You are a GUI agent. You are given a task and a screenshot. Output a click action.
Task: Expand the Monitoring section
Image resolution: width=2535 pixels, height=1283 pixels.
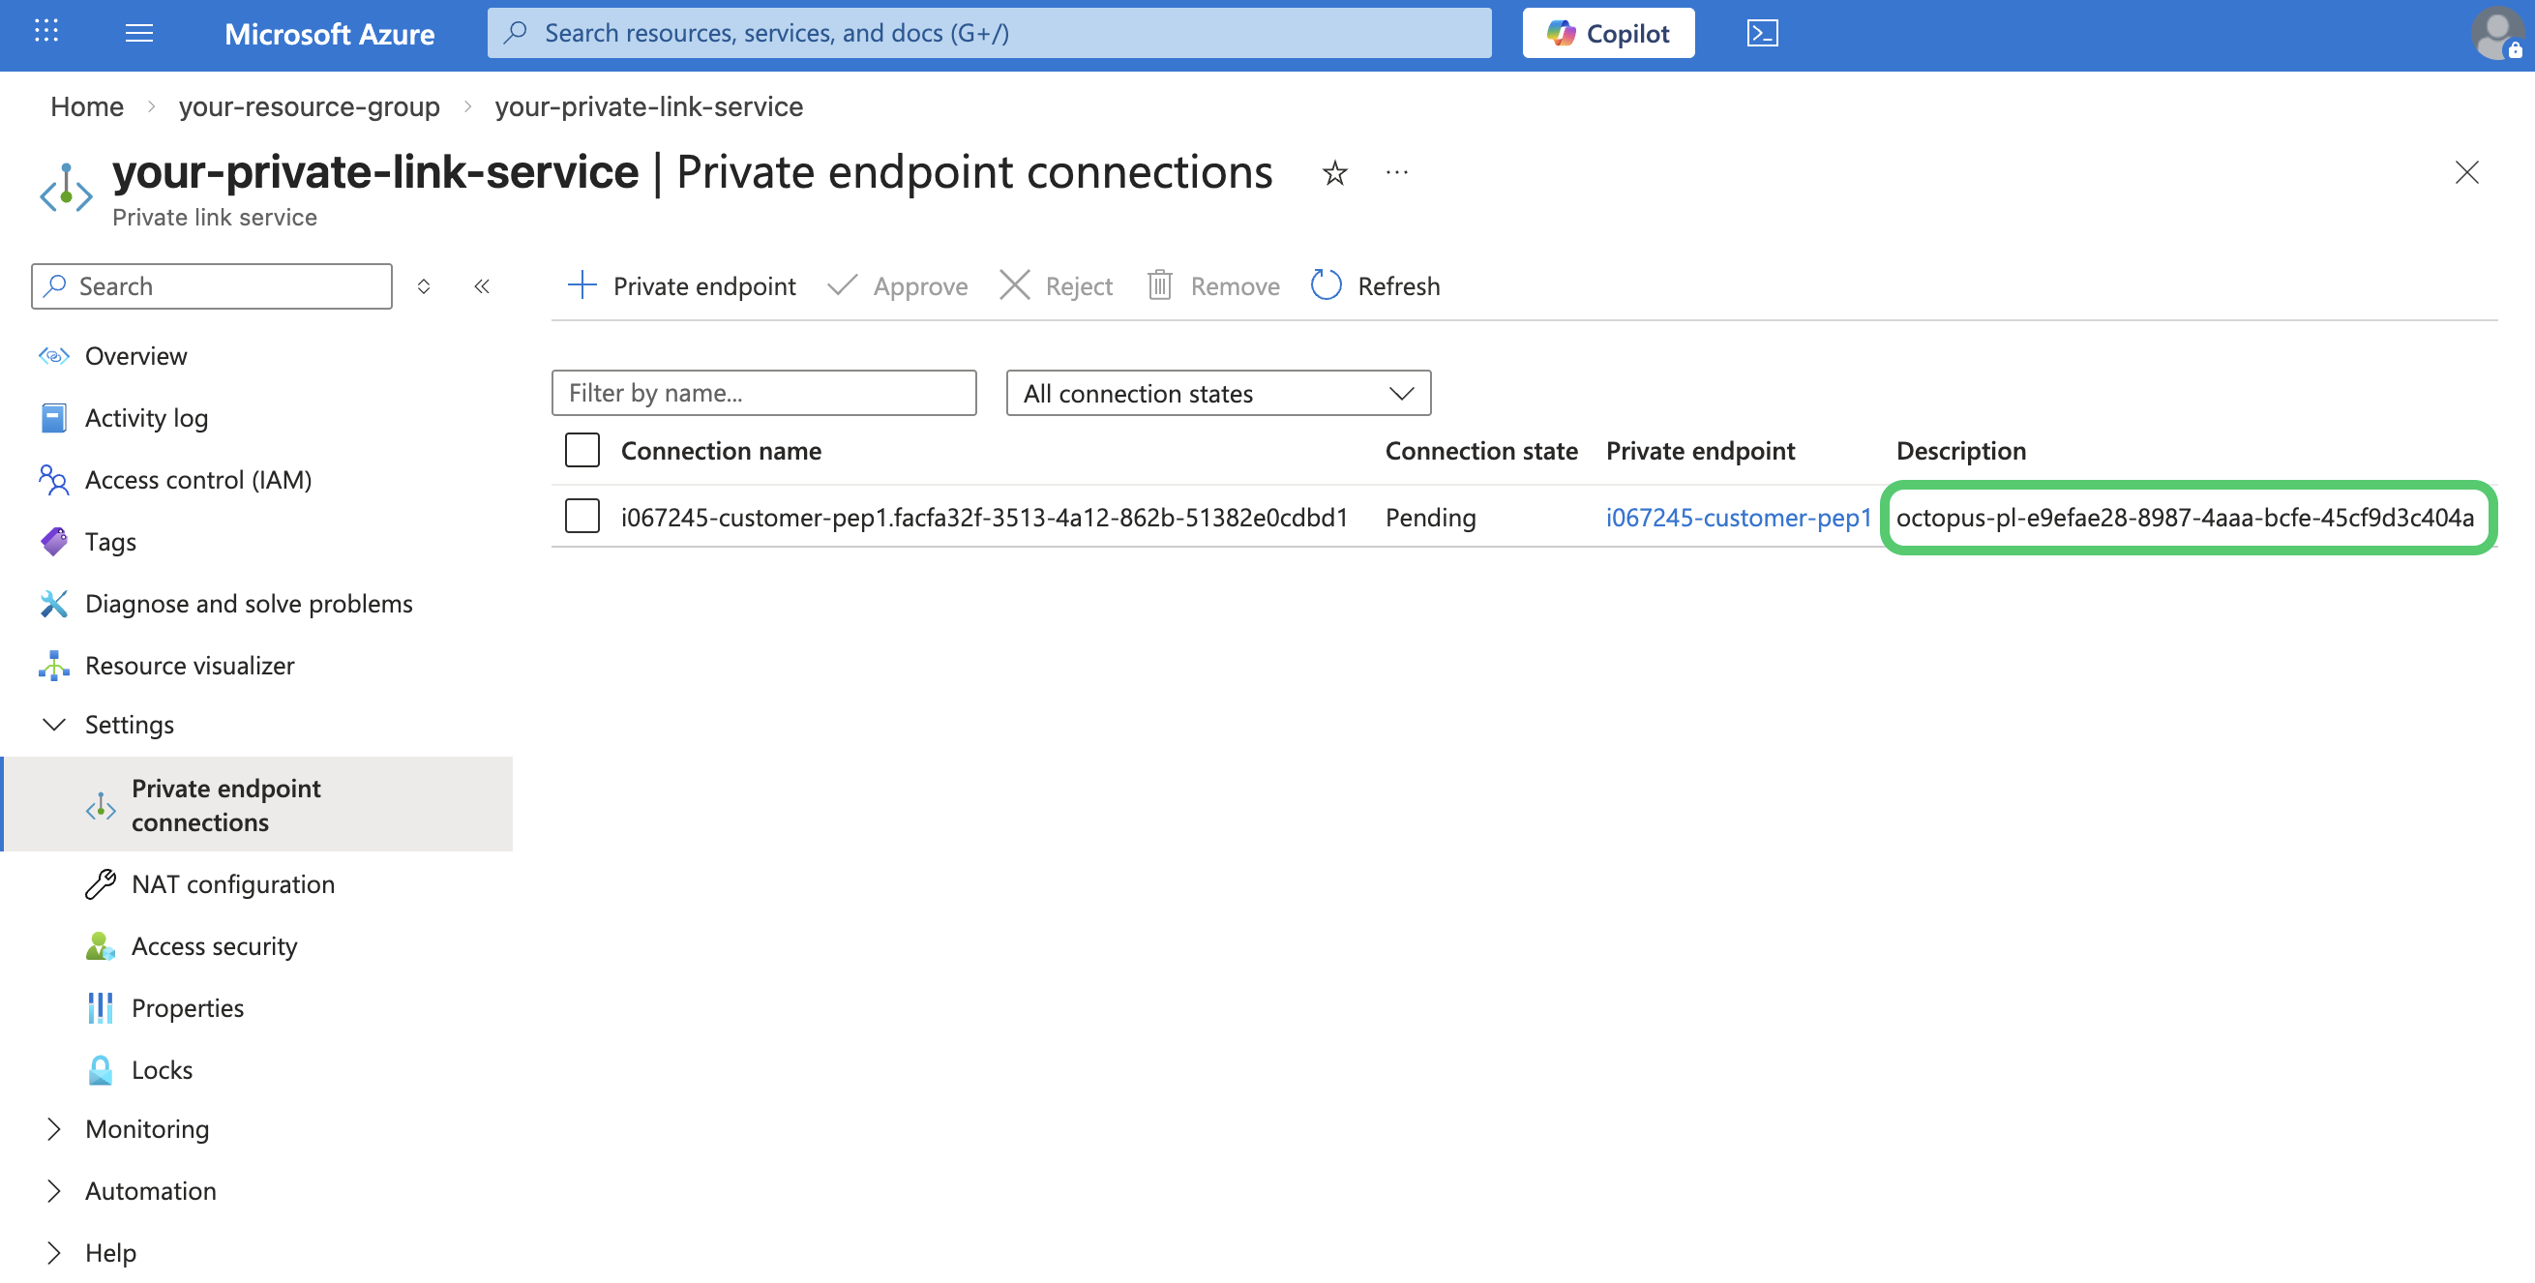[147, 1128]
